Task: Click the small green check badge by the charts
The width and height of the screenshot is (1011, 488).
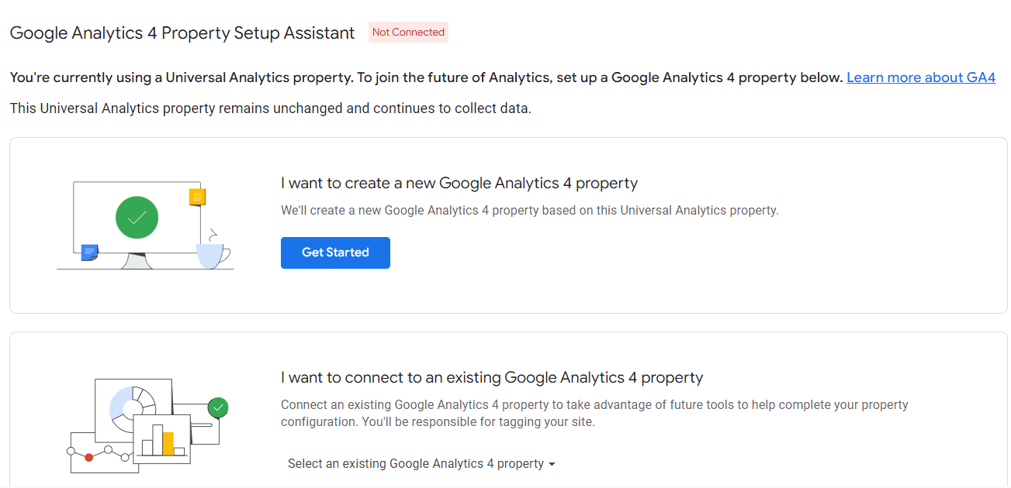Action: tap(218, 407)
